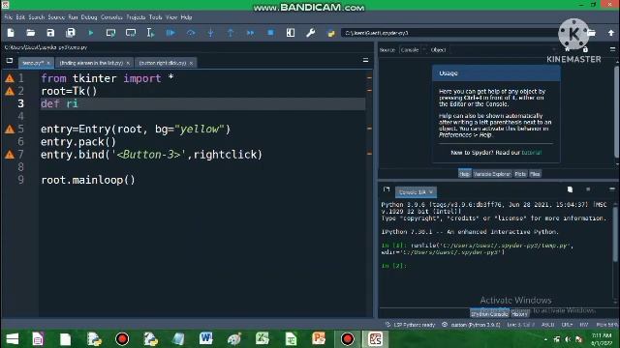Viewport: 620px width, 348px height.
Task: Clear console with the page icon
Action: 570,189
